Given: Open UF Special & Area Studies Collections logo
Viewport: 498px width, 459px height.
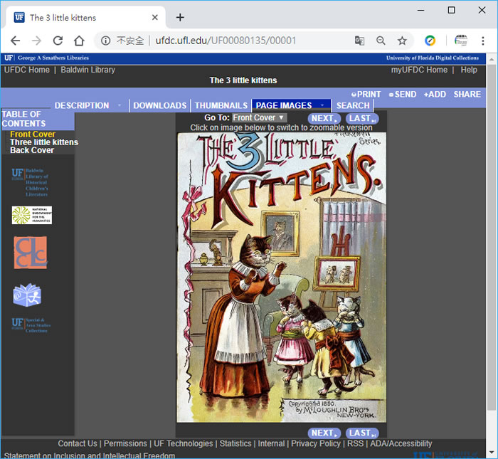Looking at the screenshot, I should click(x=31, y=325).
